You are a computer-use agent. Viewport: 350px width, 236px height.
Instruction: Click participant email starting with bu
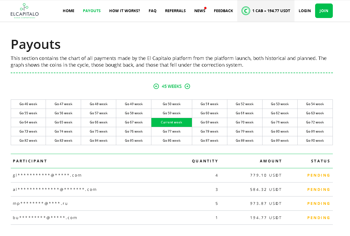click(x=45, y=218)
